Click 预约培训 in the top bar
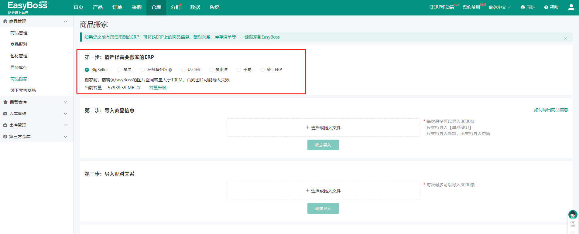 471,7
